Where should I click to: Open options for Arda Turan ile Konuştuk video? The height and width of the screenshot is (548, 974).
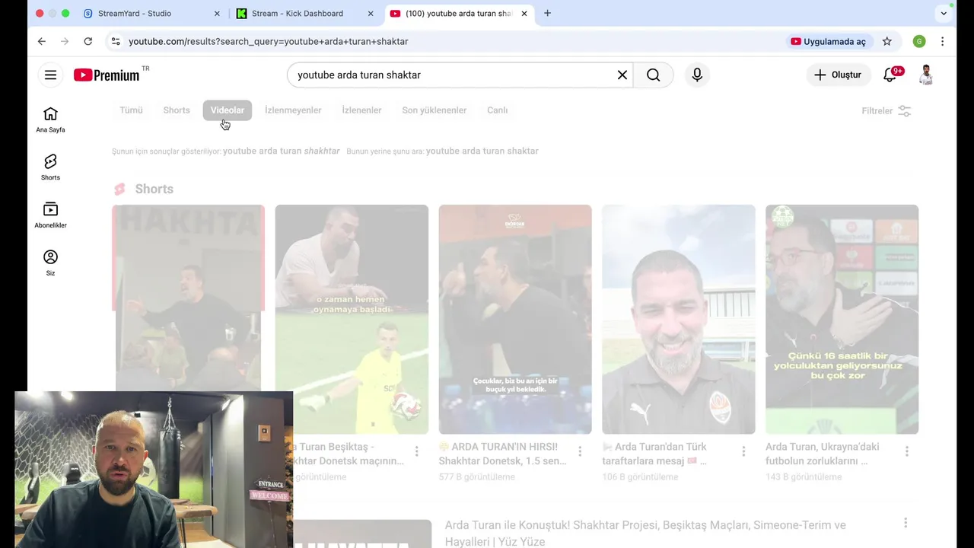(x=906, y=522)
